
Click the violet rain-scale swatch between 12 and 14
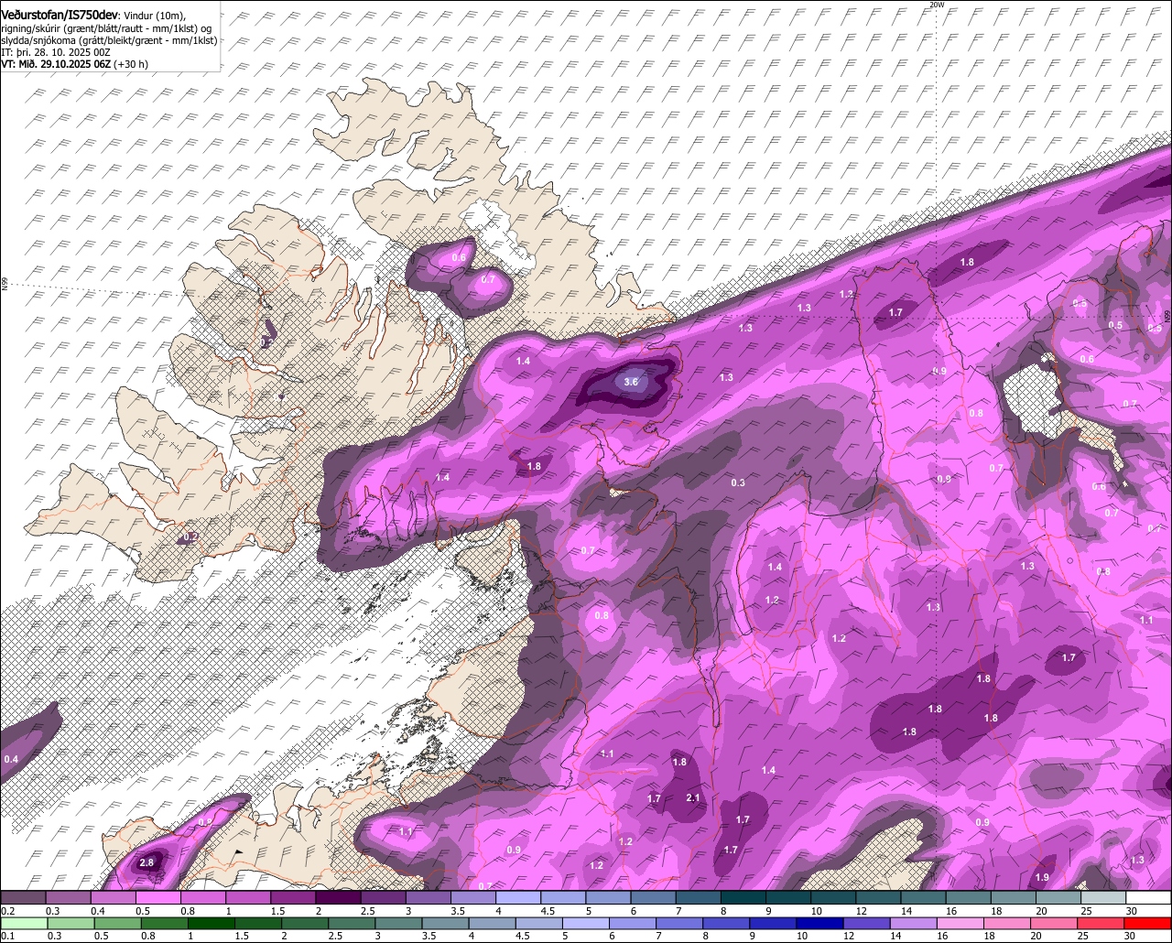point(867,924)
